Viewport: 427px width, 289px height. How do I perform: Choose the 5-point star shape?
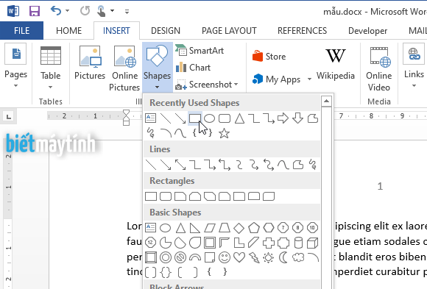click(224, 133)
